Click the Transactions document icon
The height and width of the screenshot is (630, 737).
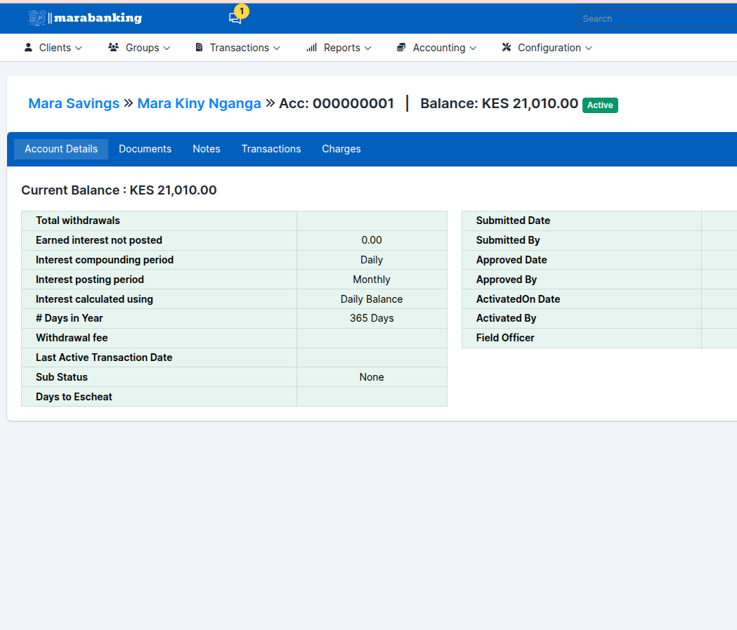point(199,47)
